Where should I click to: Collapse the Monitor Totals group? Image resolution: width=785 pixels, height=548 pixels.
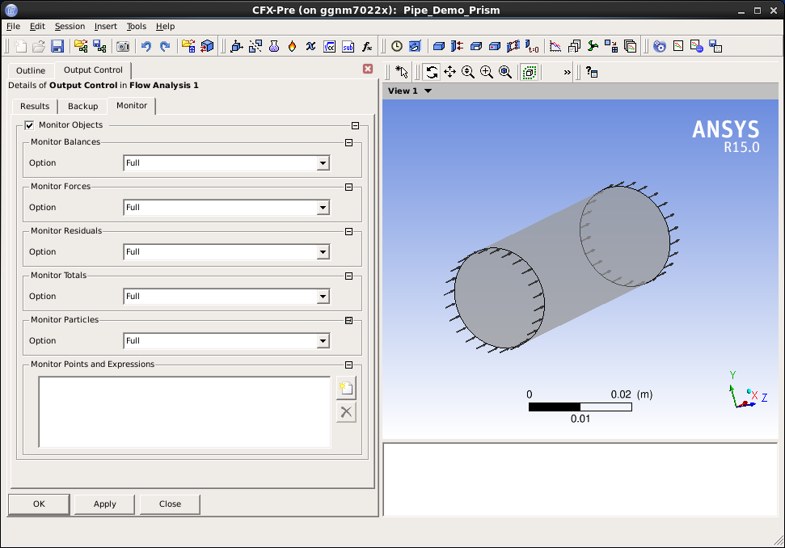coord(349,276)
